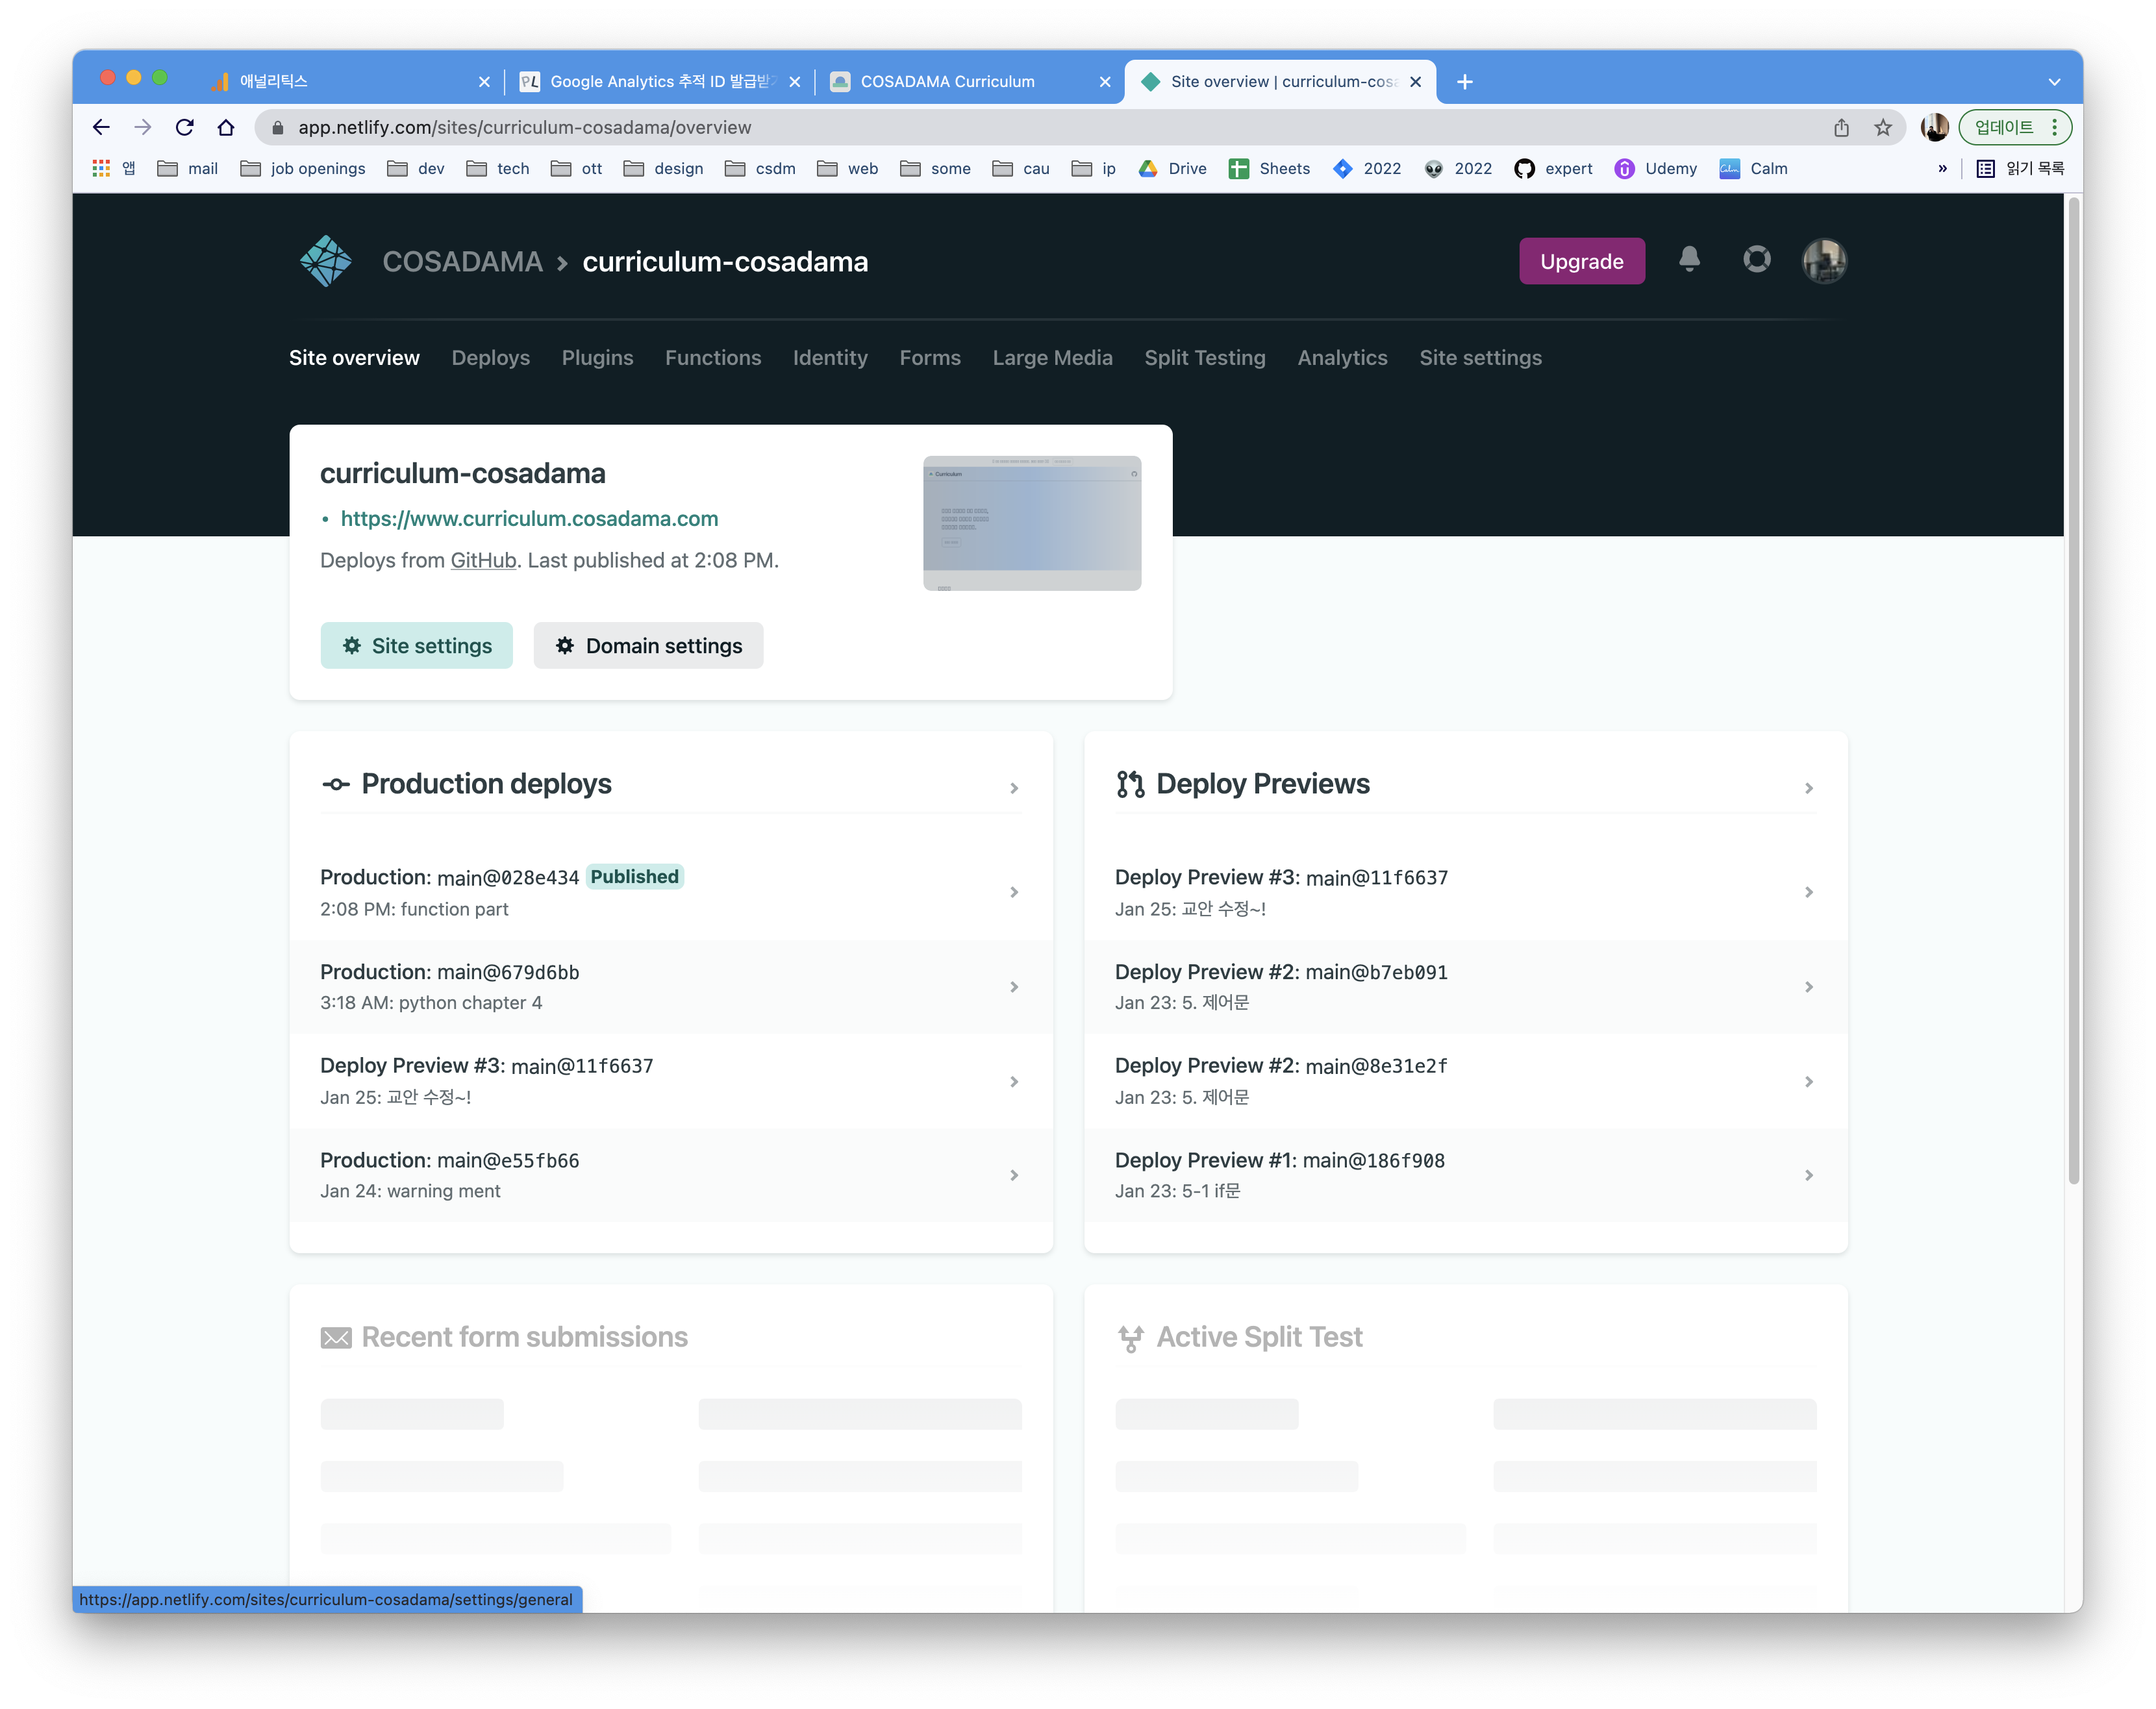Open the browser search tabs chevron

click(x=2054, y=81)
